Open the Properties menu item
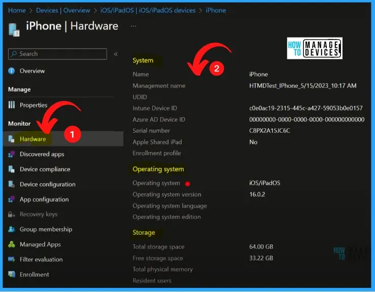This screenshot has height=292, width=375. (33, 105)
